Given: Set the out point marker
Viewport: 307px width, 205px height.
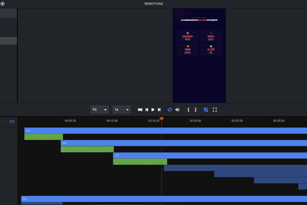Looking at the screenshot, I should [195, 110].
